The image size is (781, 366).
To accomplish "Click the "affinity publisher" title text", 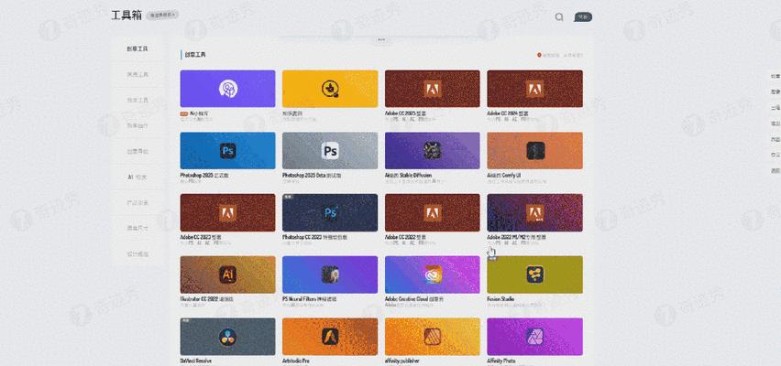I will point(401,361).
